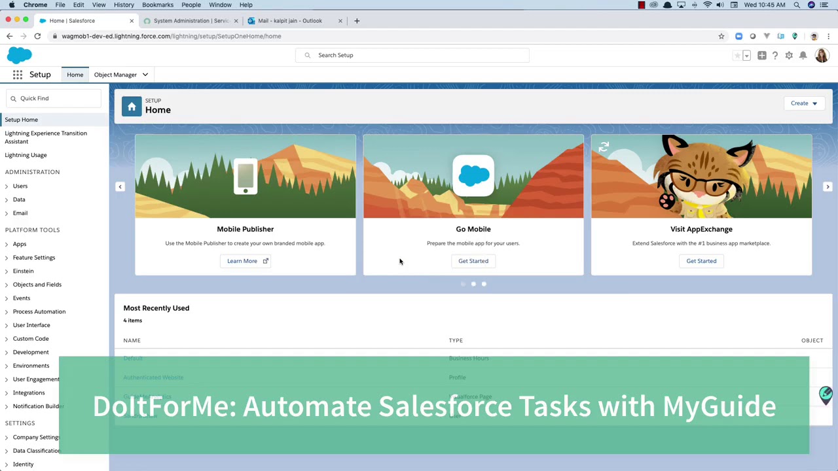Open Chrome profile avatar
The image size is (838, 471).
814,36
